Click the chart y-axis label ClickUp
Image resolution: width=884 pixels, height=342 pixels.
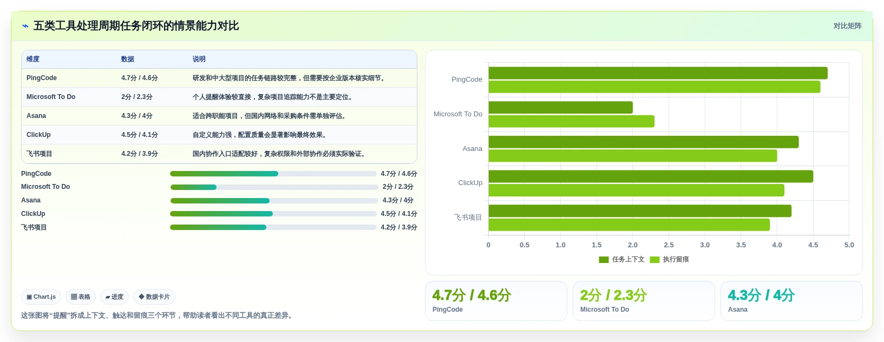pos(470,183)
